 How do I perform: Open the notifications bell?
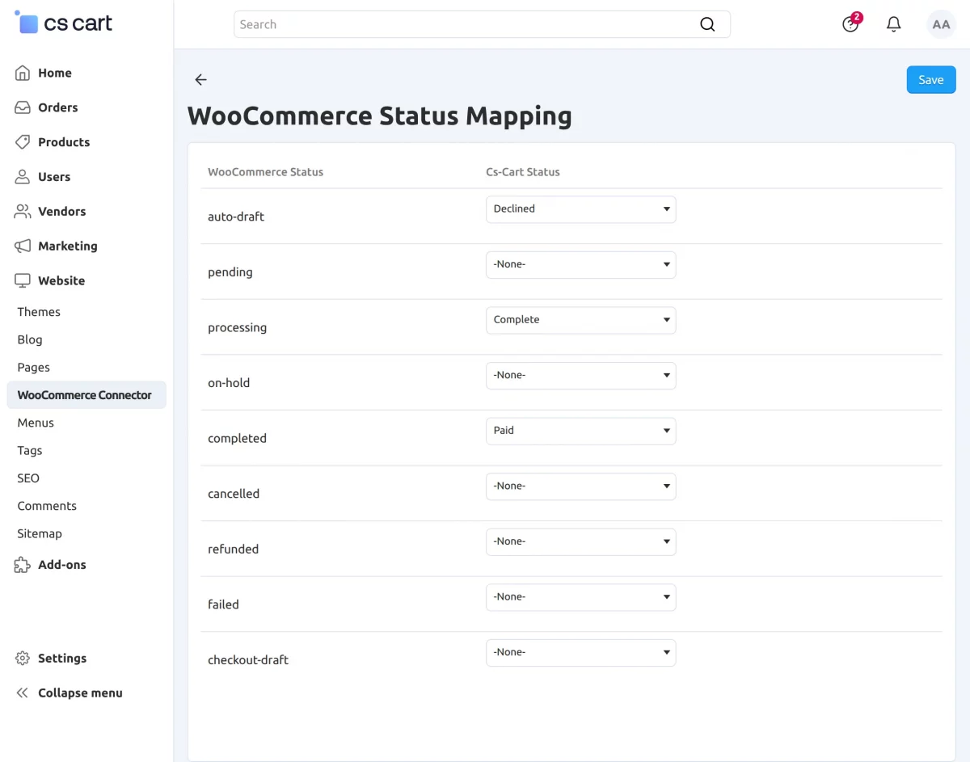coord(894,24)
